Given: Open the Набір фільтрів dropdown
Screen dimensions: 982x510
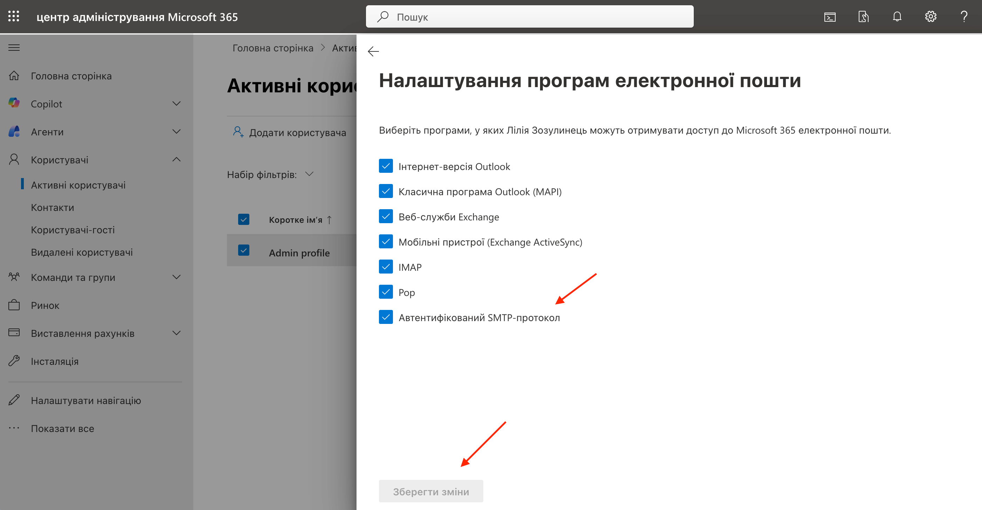Looking at the screenshot, I should [x=310, y=174].
